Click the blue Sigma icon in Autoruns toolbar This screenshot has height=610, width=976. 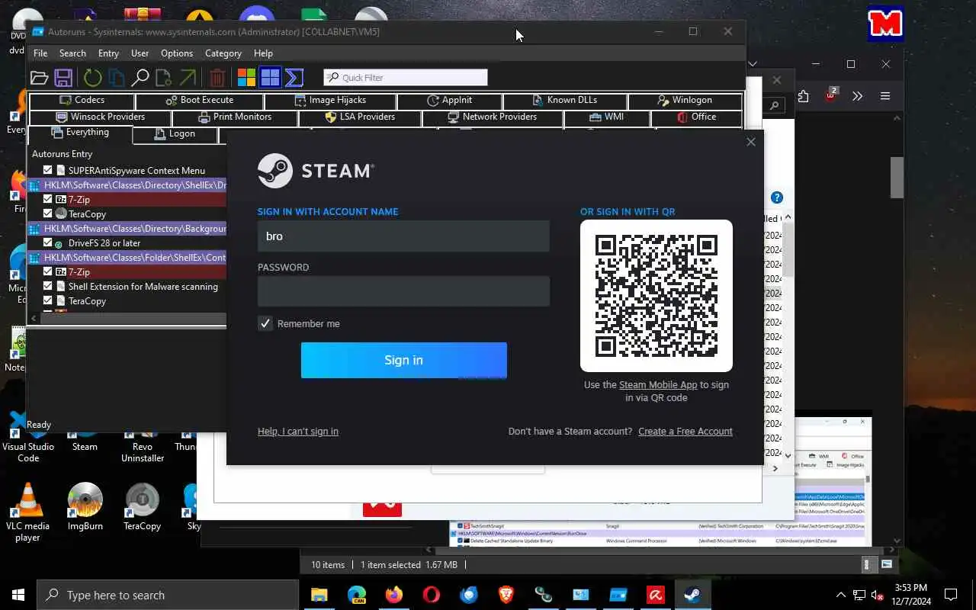294,78
